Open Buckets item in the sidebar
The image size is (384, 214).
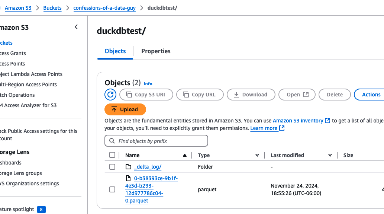(6, 43)
